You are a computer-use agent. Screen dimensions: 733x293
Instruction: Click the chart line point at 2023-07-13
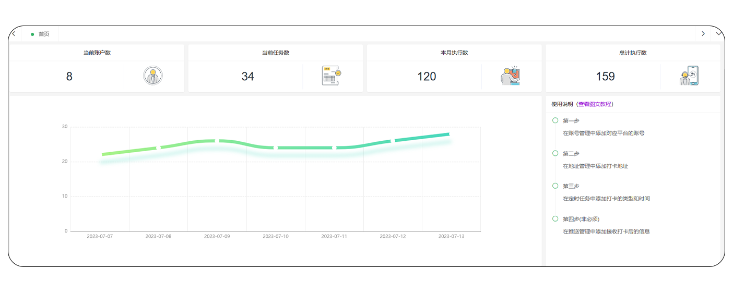click(450, 135)
